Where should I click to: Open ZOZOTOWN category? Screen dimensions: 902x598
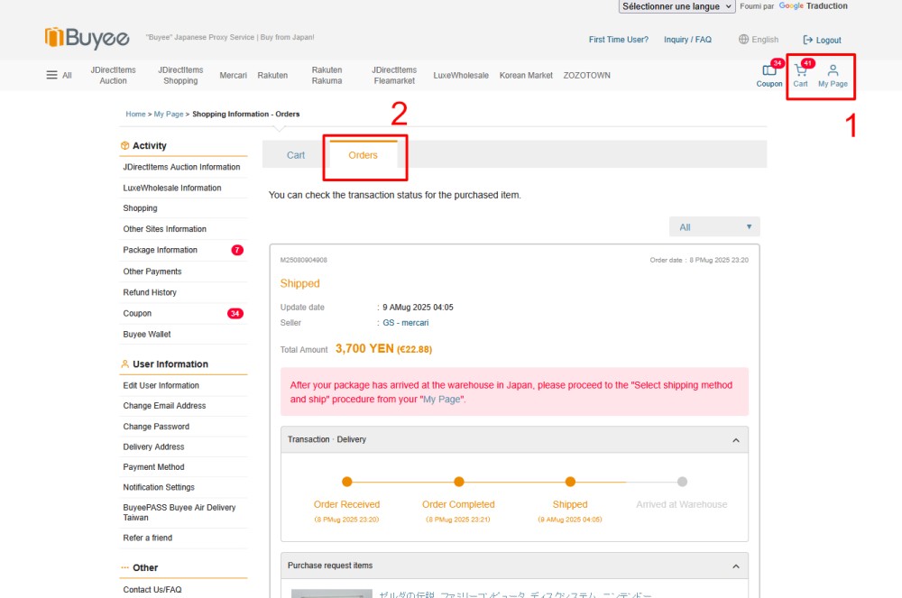coord(587,76)
